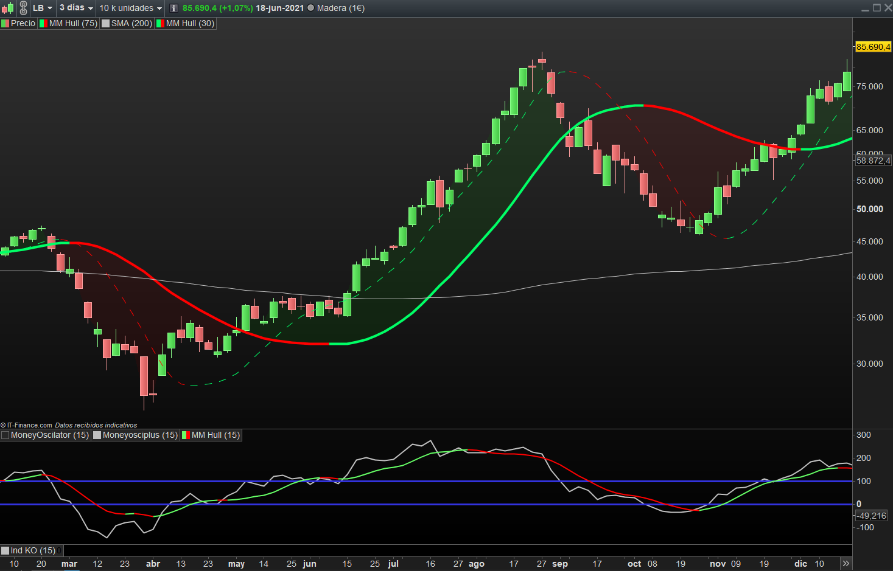Open the MM Hull (75) indicator label

click(x=73, y=24)
